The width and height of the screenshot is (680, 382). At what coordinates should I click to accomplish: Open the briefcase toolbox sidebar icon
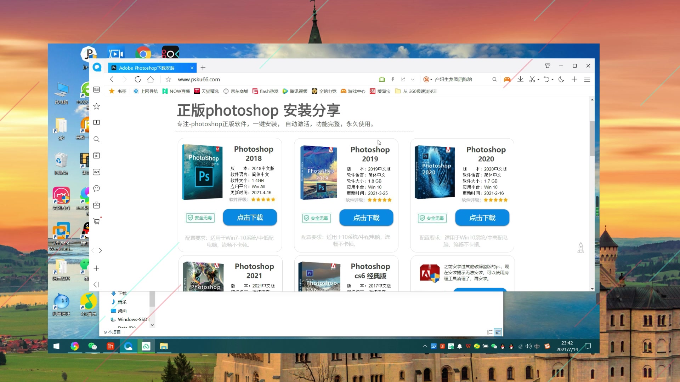(x=96, y=205)
